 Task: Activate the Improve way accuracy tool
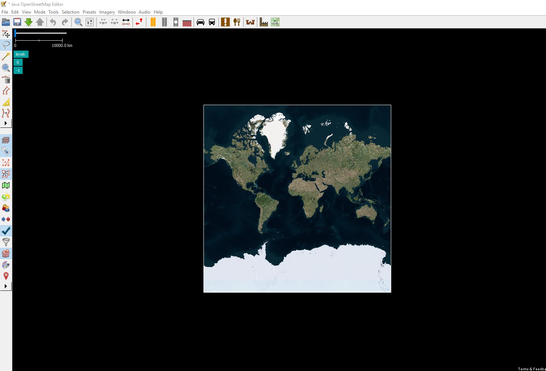coord(6,113)
